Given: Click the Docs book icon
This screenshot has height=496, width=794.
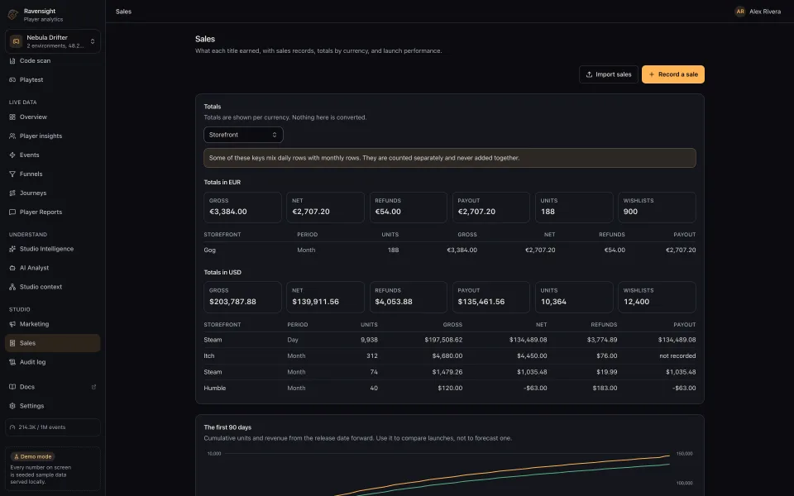Looking at the screenshot, I should [12, 387].
